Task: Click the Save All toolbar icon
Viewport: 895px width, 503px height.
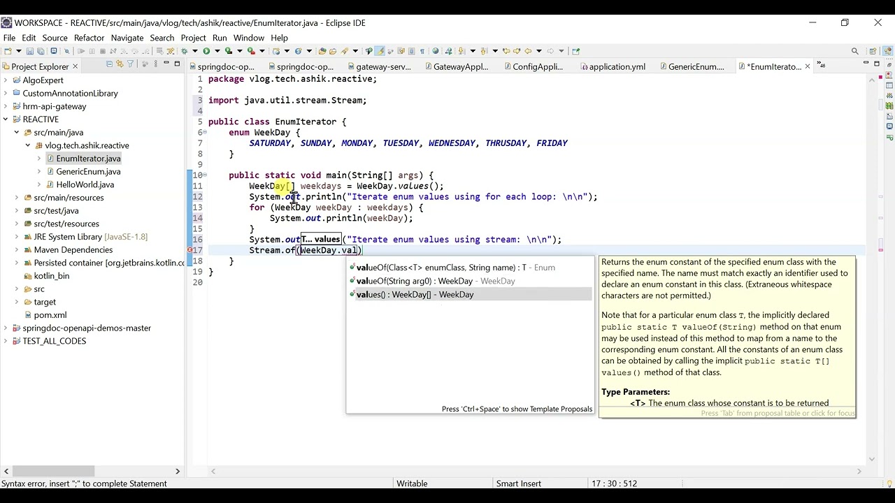Action: point(41,51)
